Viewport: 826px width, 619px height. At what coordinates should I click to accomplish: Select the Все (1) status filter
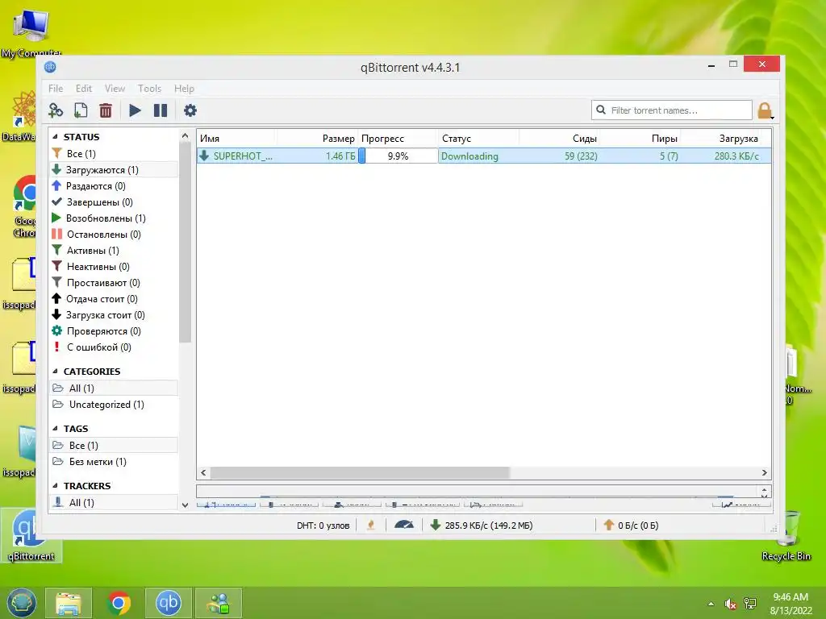113,154
